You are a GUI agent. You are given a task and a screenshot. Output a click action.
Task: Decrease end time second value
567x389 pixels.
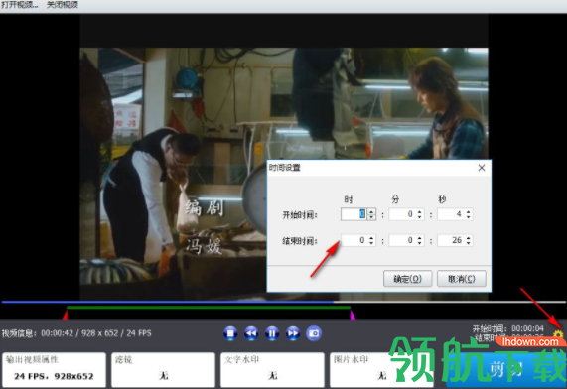click(469, 243)
